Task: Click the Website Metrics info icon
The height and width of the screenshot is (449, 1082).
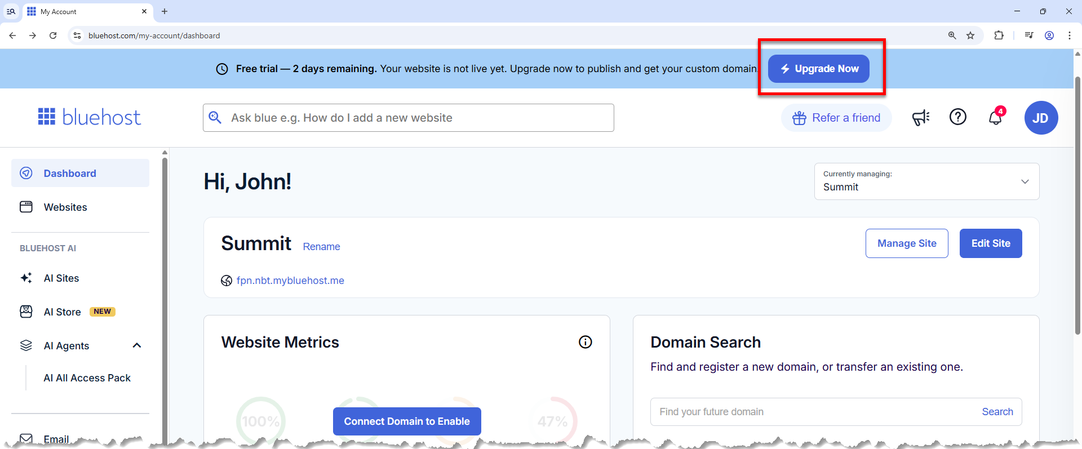Action: [586, 342]
